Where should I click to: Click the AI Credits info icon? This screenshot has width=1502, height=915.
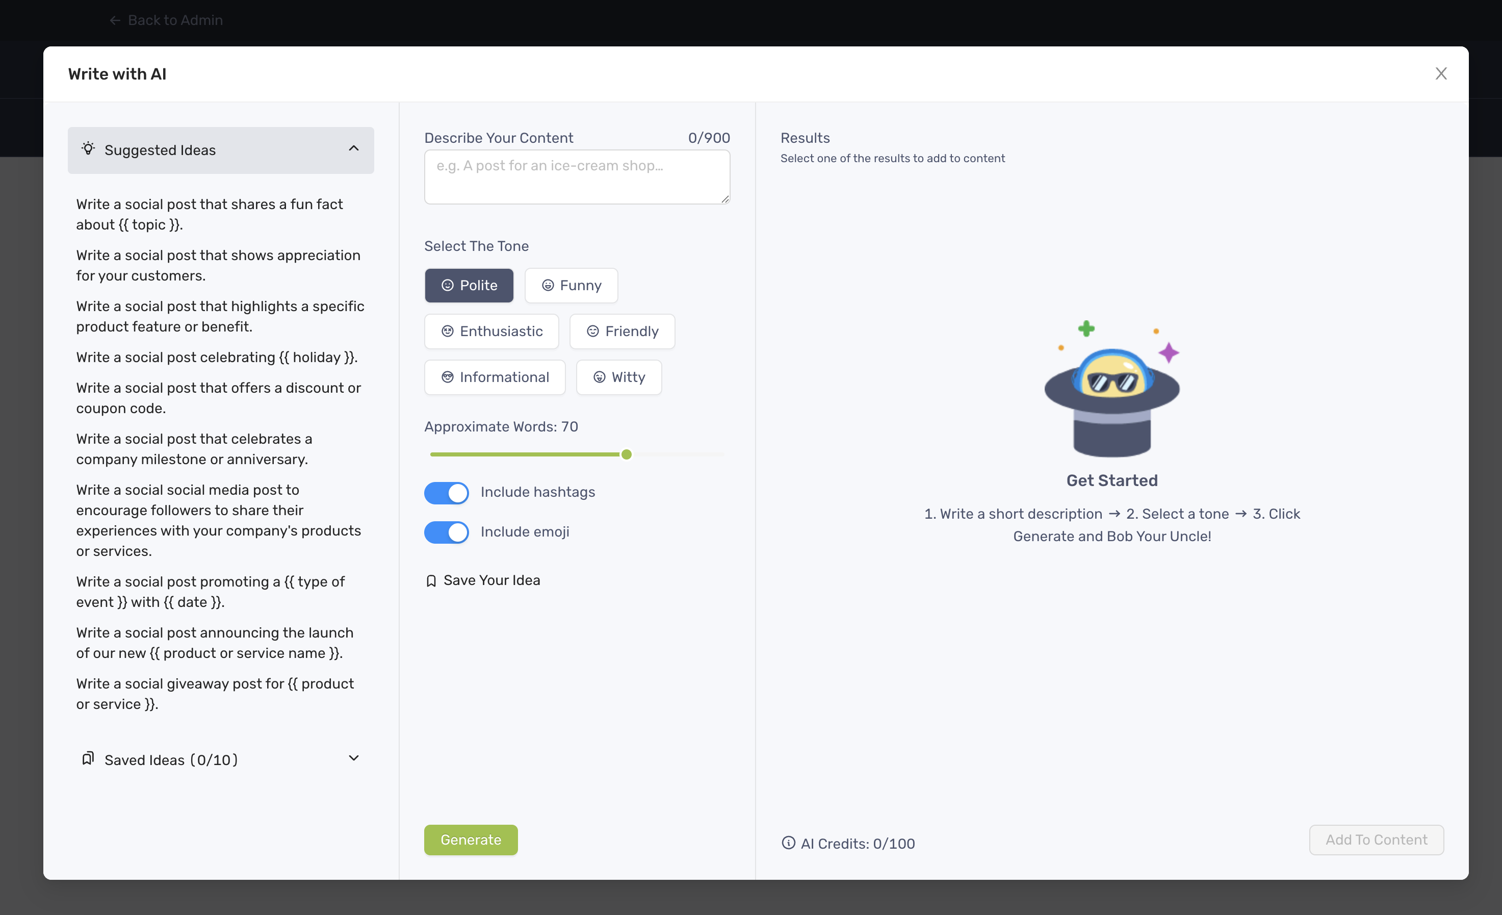tap(788, 843)
